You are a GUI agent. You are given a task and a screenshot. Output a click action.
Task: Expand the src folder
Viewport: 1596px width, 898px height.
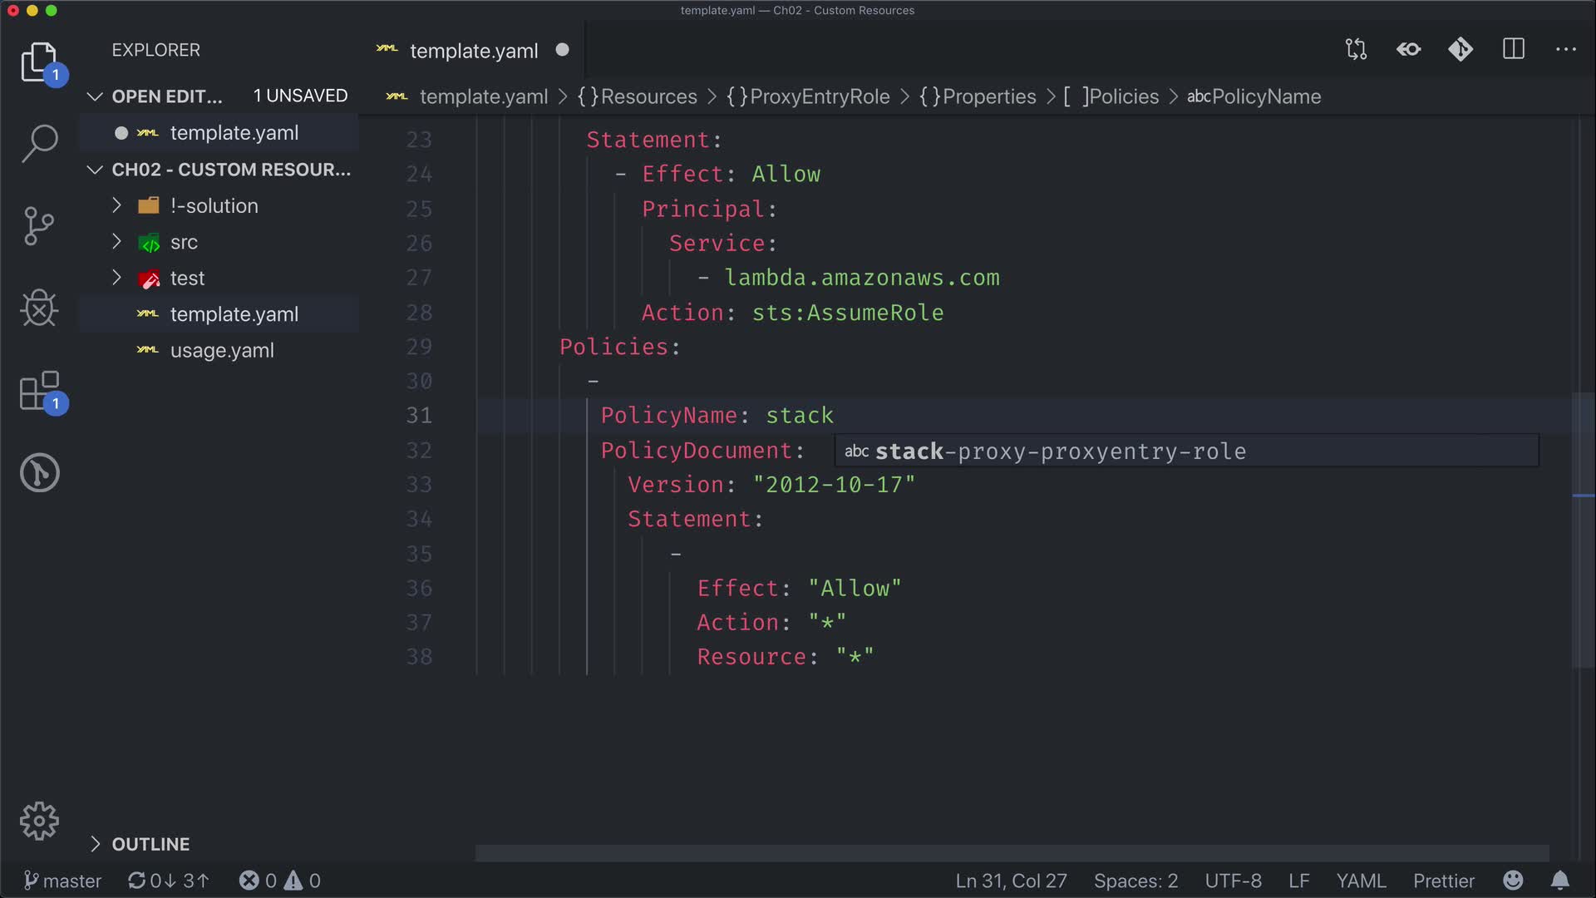[x=184, y=242]
